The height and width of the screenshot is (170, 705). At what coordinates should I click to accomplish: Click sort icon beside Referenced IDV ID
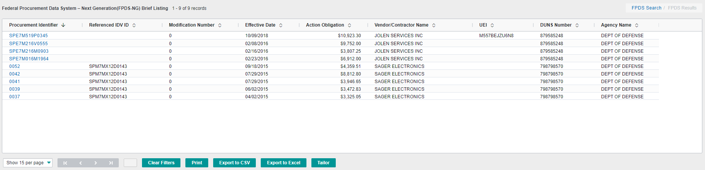(134, 25)
